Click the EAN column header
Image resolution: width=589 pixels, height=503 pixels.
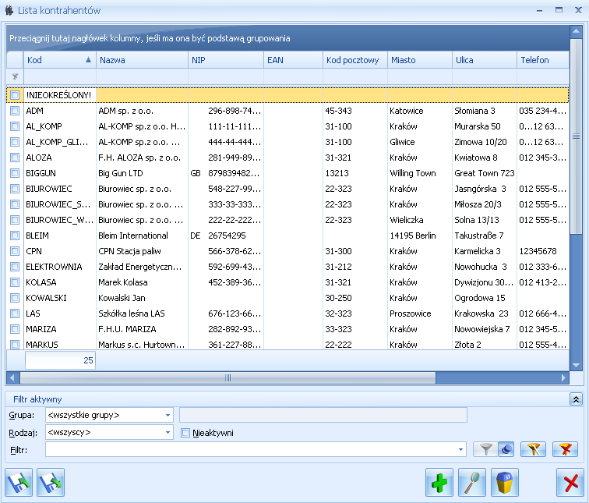coord(293,60)
